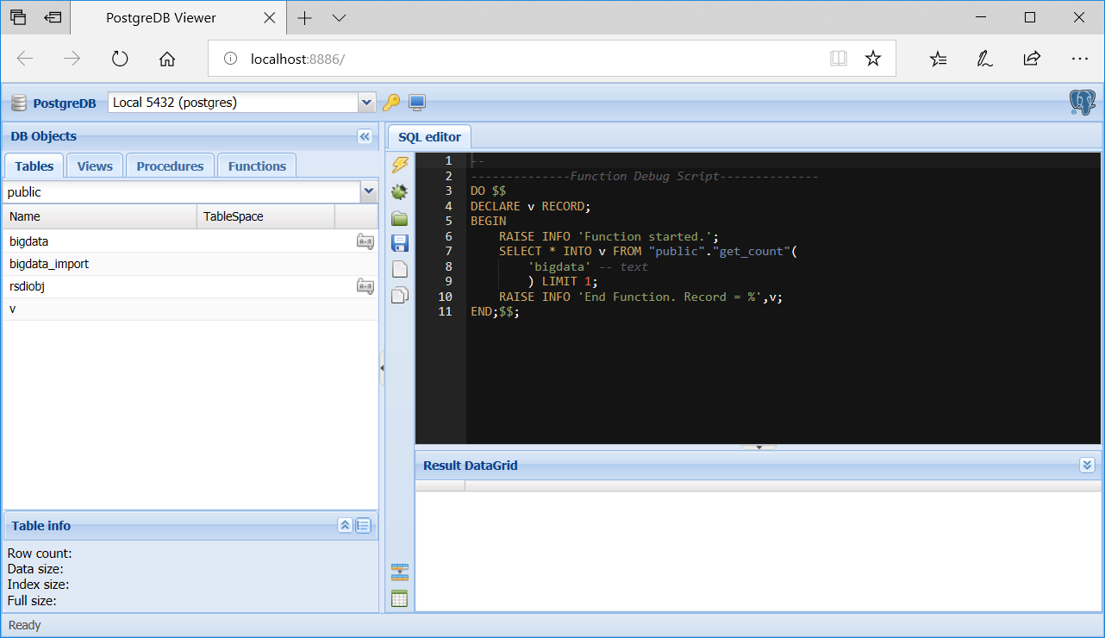Click the row transfer icon beside Result DataGrid
The image size is (1105, 638).
[x=400, y=572]
